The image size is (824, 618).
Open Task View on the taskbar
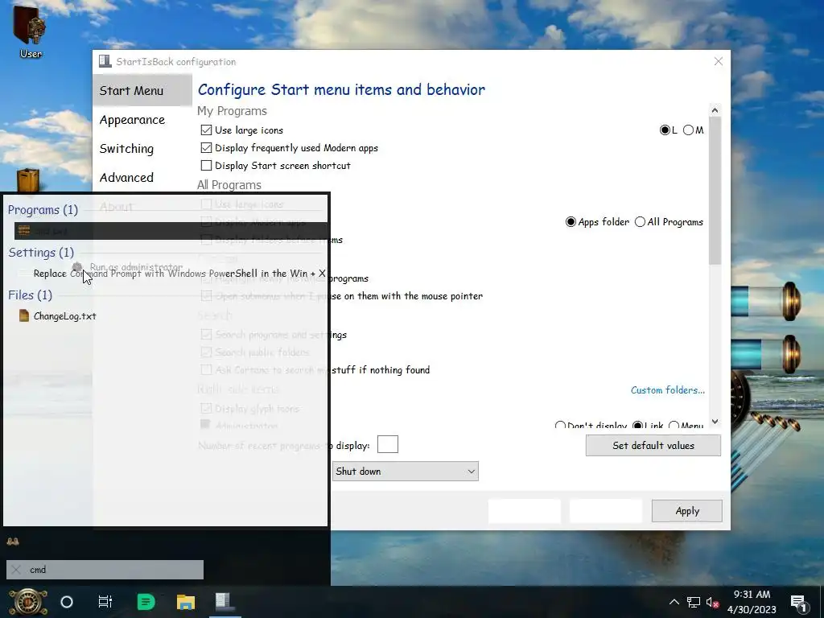[x=105, y=602]
